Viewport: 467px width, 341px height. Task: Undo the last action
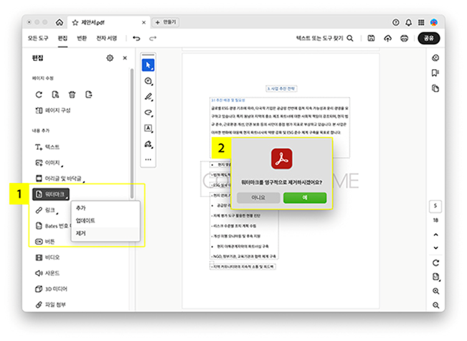coord(136,39)
